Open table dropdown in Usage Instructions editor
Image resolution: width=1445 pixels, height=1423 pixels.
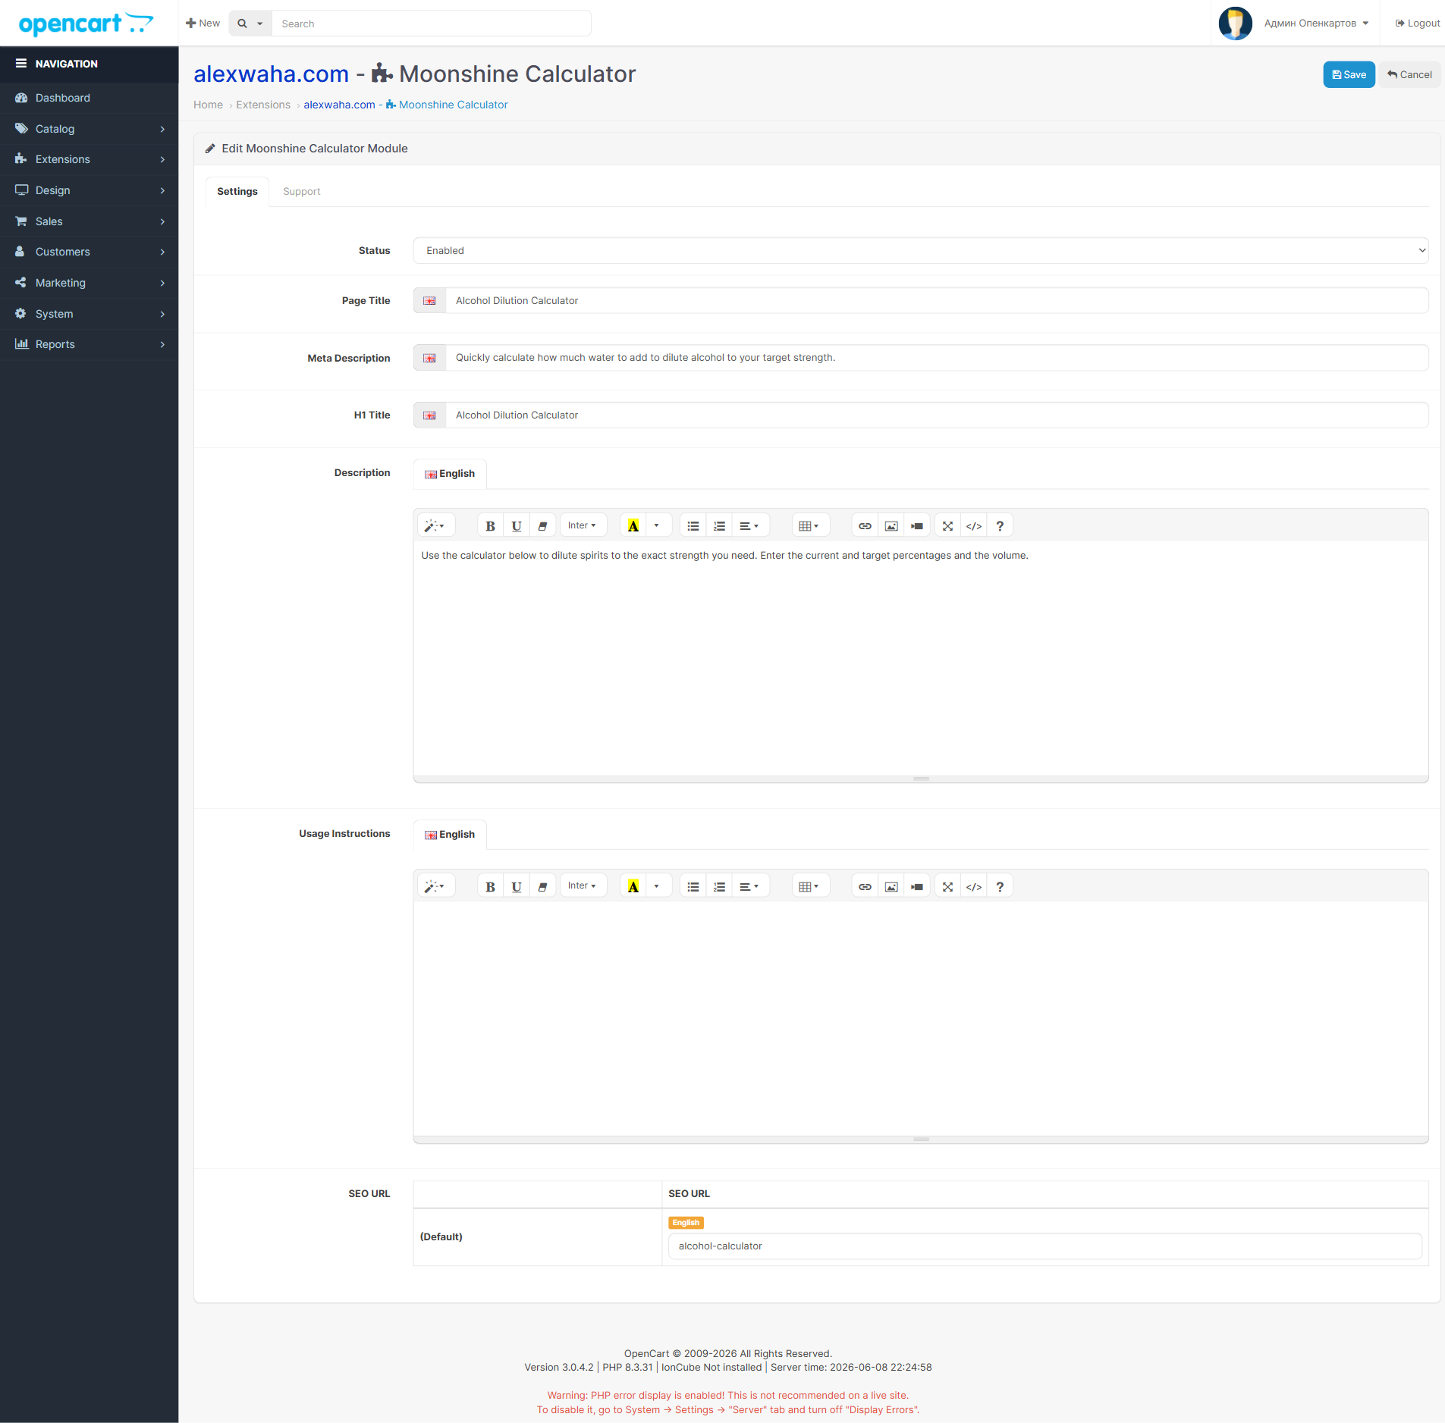tap(809, 886)
